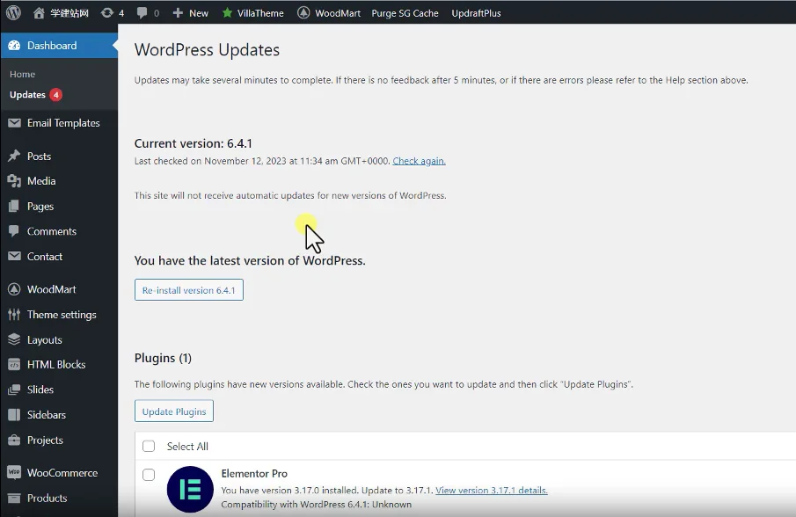Open the comments bubble icon in admin bar
The height and width of the screenshot is (517, 796).
click(142, 13)
